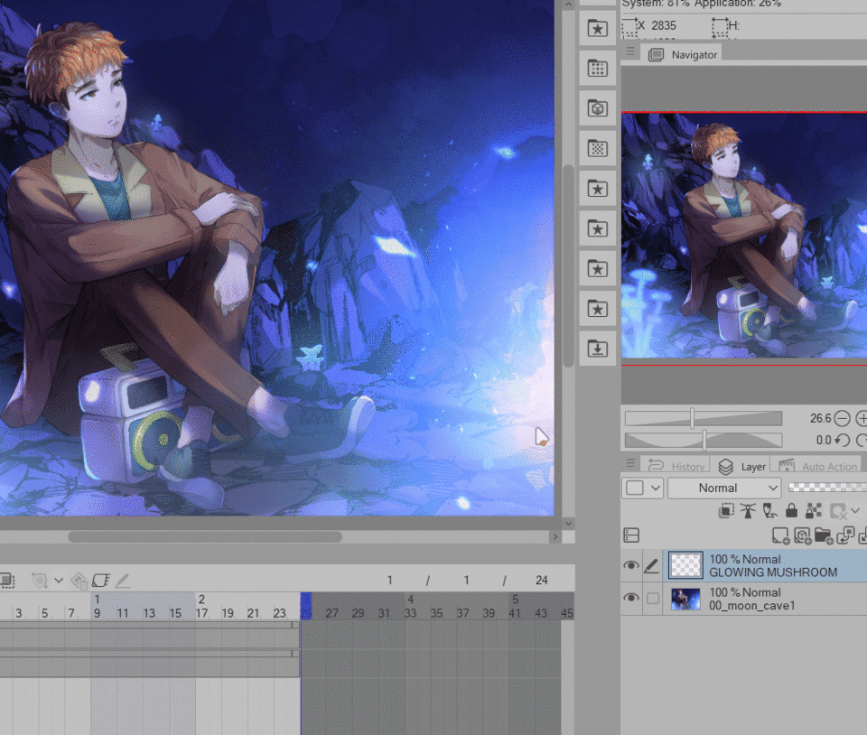Hide the 00_moon_cave1 layer
The width and height of the screenshot is (867, 735).
click(631, 598)
